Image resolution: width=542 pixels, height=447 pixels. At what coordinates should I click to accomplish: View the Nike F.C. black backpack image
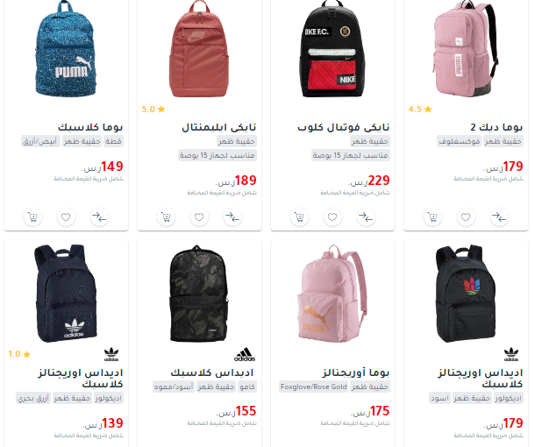[x=332, y=49]
